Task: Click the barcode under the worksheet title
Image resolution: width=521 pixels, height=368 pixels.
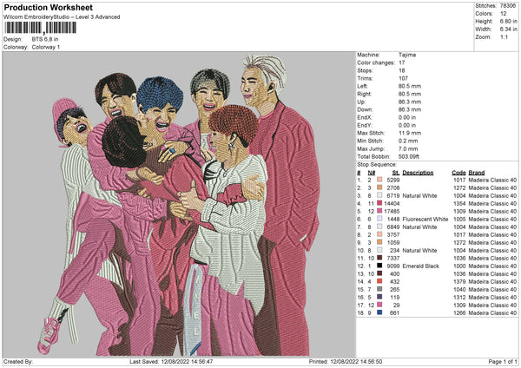Action: pos(40,28)
